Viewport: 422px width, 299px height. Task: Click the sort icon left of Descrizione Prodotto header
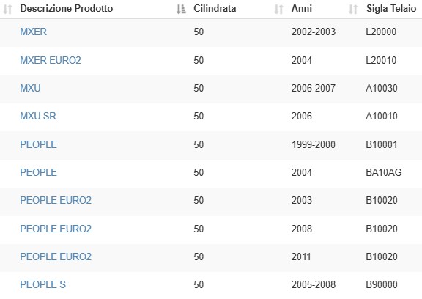click(x=7, y=9)
